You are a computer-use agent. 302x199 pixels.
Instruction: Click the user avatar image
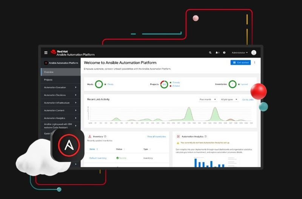pos(254,52)
